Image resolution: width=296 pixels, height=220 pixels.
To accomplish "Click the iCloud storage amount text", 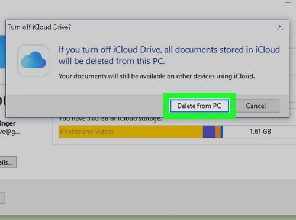I will coord(110,119).
